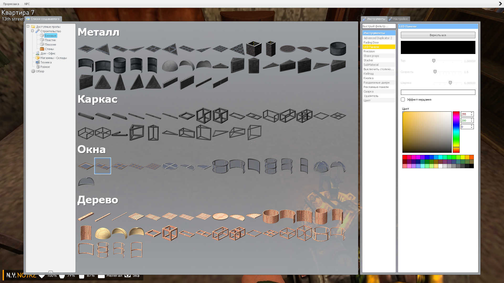
Task: Collapse the Строительство tree node
Action: 33,31
